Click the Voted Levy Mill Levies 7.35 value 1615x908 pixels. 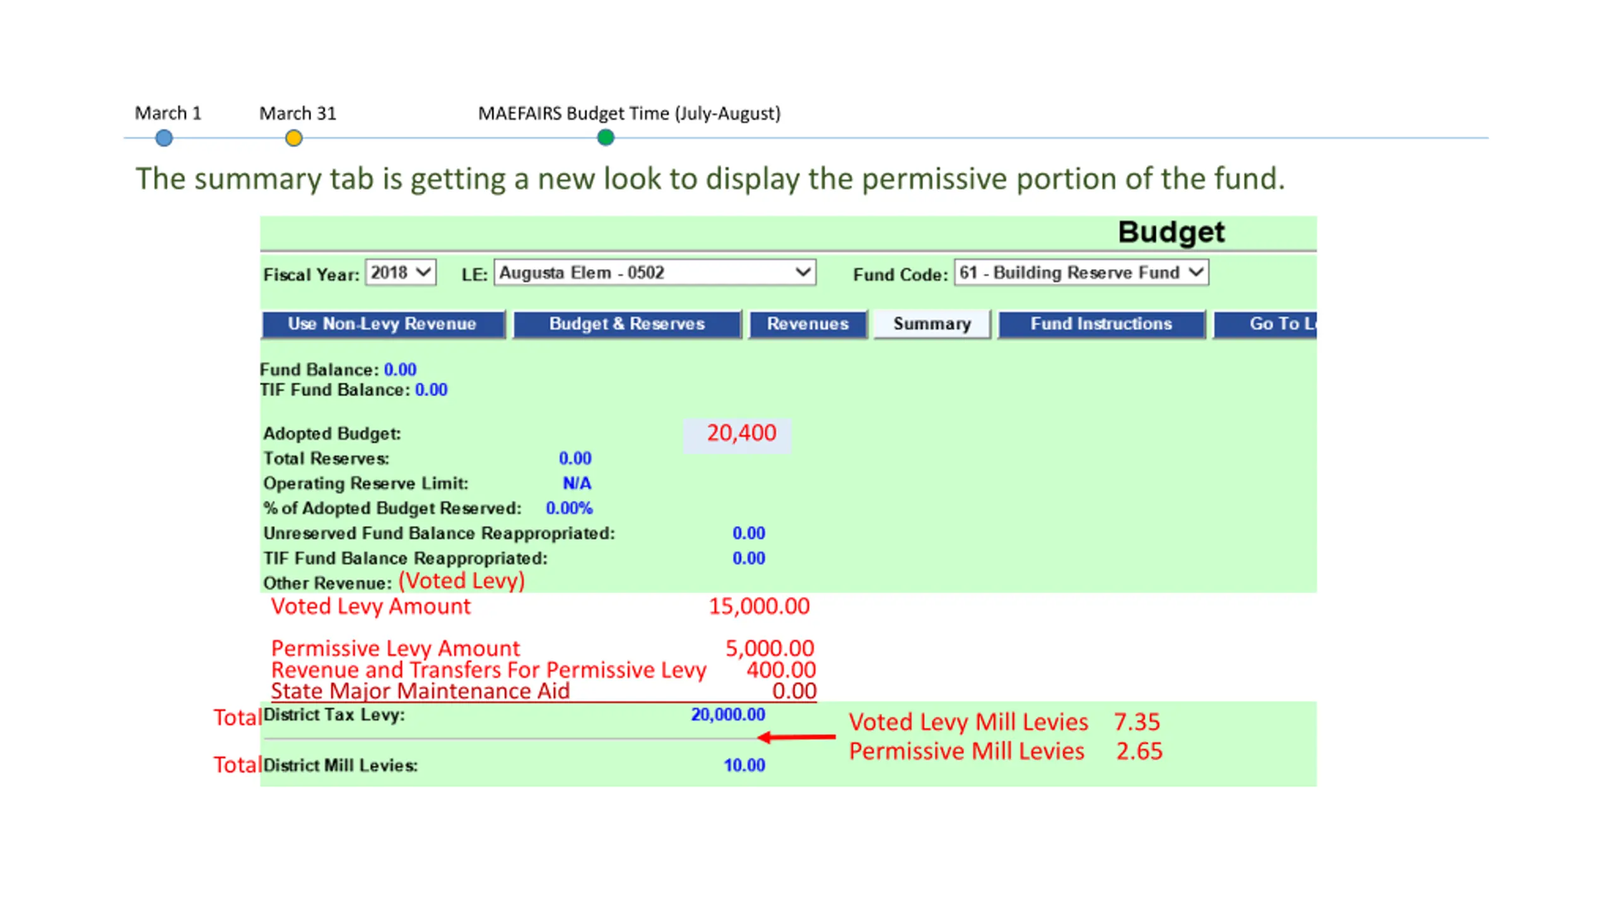1137,722
